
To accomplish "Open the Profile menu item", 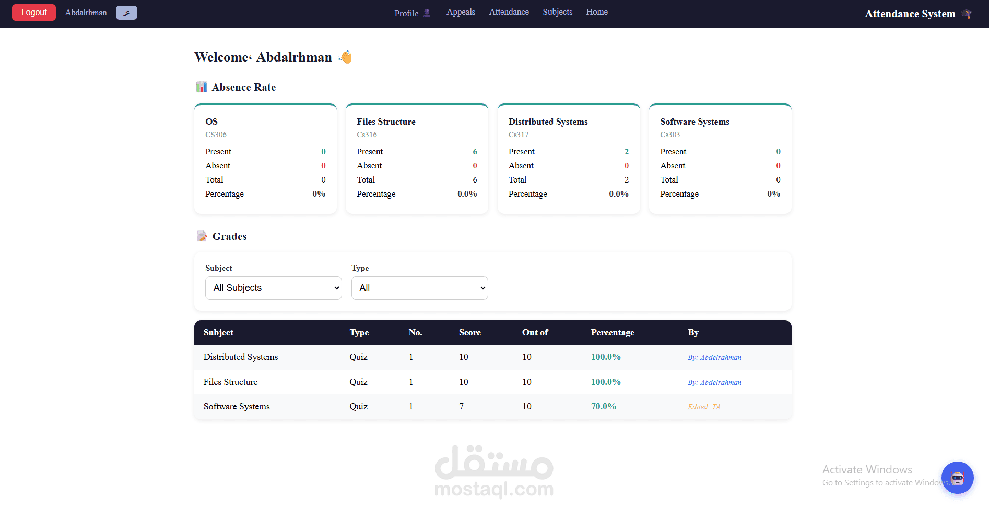I will [x=413, y=13].
